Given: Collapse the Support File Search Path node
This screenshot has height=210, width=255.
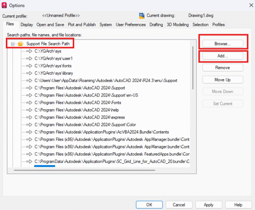Looking at the screenshot, I should pyautogui.click(x=13, y=43).
